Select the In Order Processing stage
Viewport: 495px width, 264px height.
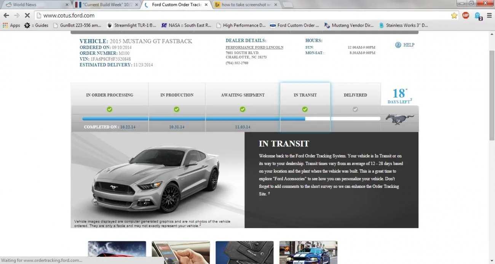click(x=110, y=95)
